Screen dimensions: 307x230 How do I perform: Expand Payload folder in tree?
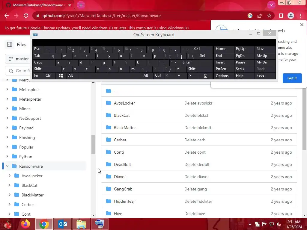pyautogui.click(x=7, y=128)
